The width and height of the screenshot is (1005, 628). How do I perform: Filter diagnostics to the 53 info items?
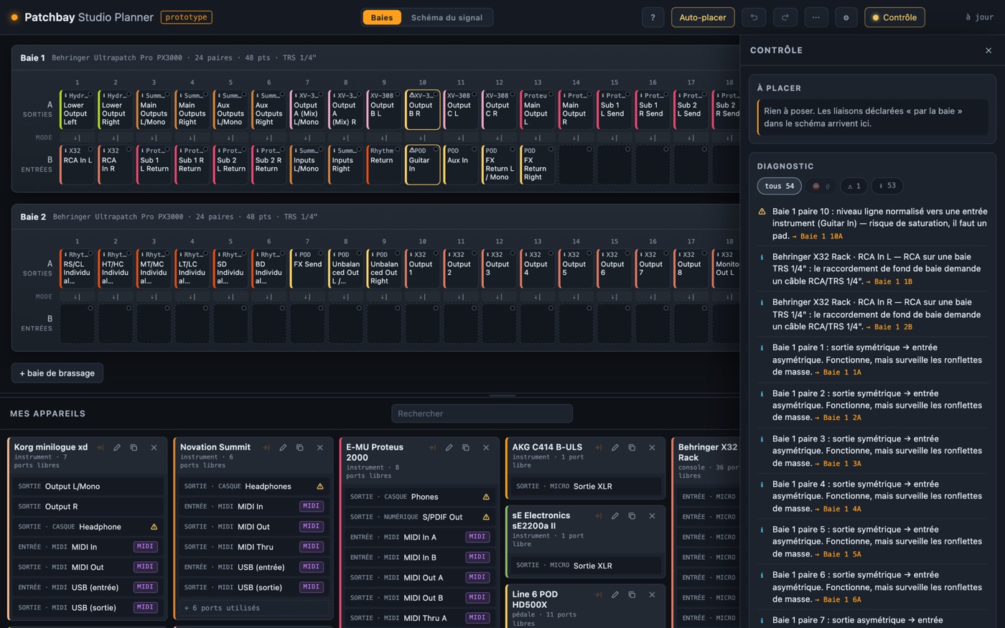887,186
